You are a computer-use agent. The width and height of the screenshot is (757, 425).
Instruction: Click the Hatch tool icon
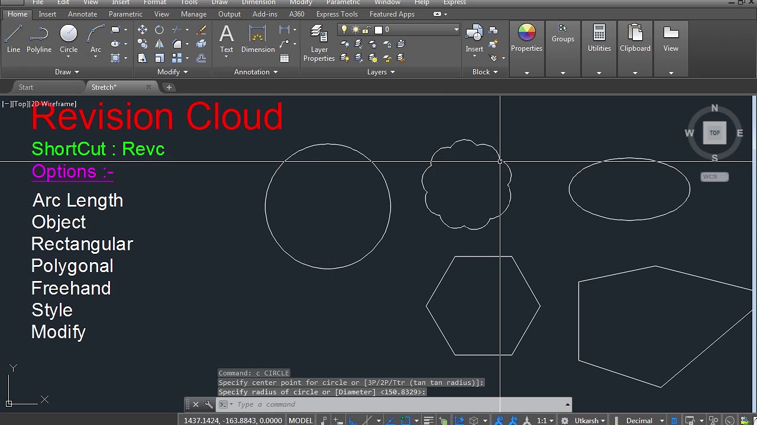click(x=116, y=58)
